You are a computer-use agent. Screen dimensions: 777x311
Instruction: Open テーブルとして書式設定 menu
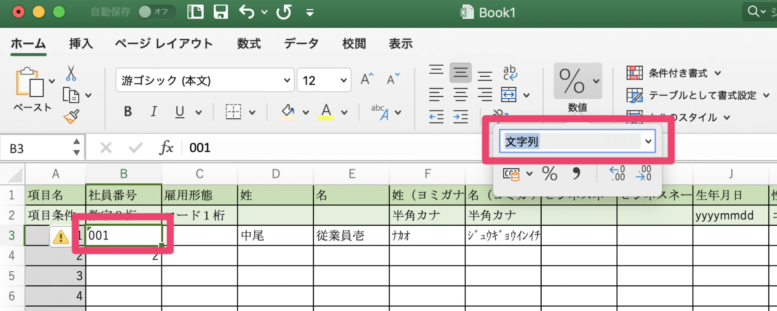coord(698,95)
